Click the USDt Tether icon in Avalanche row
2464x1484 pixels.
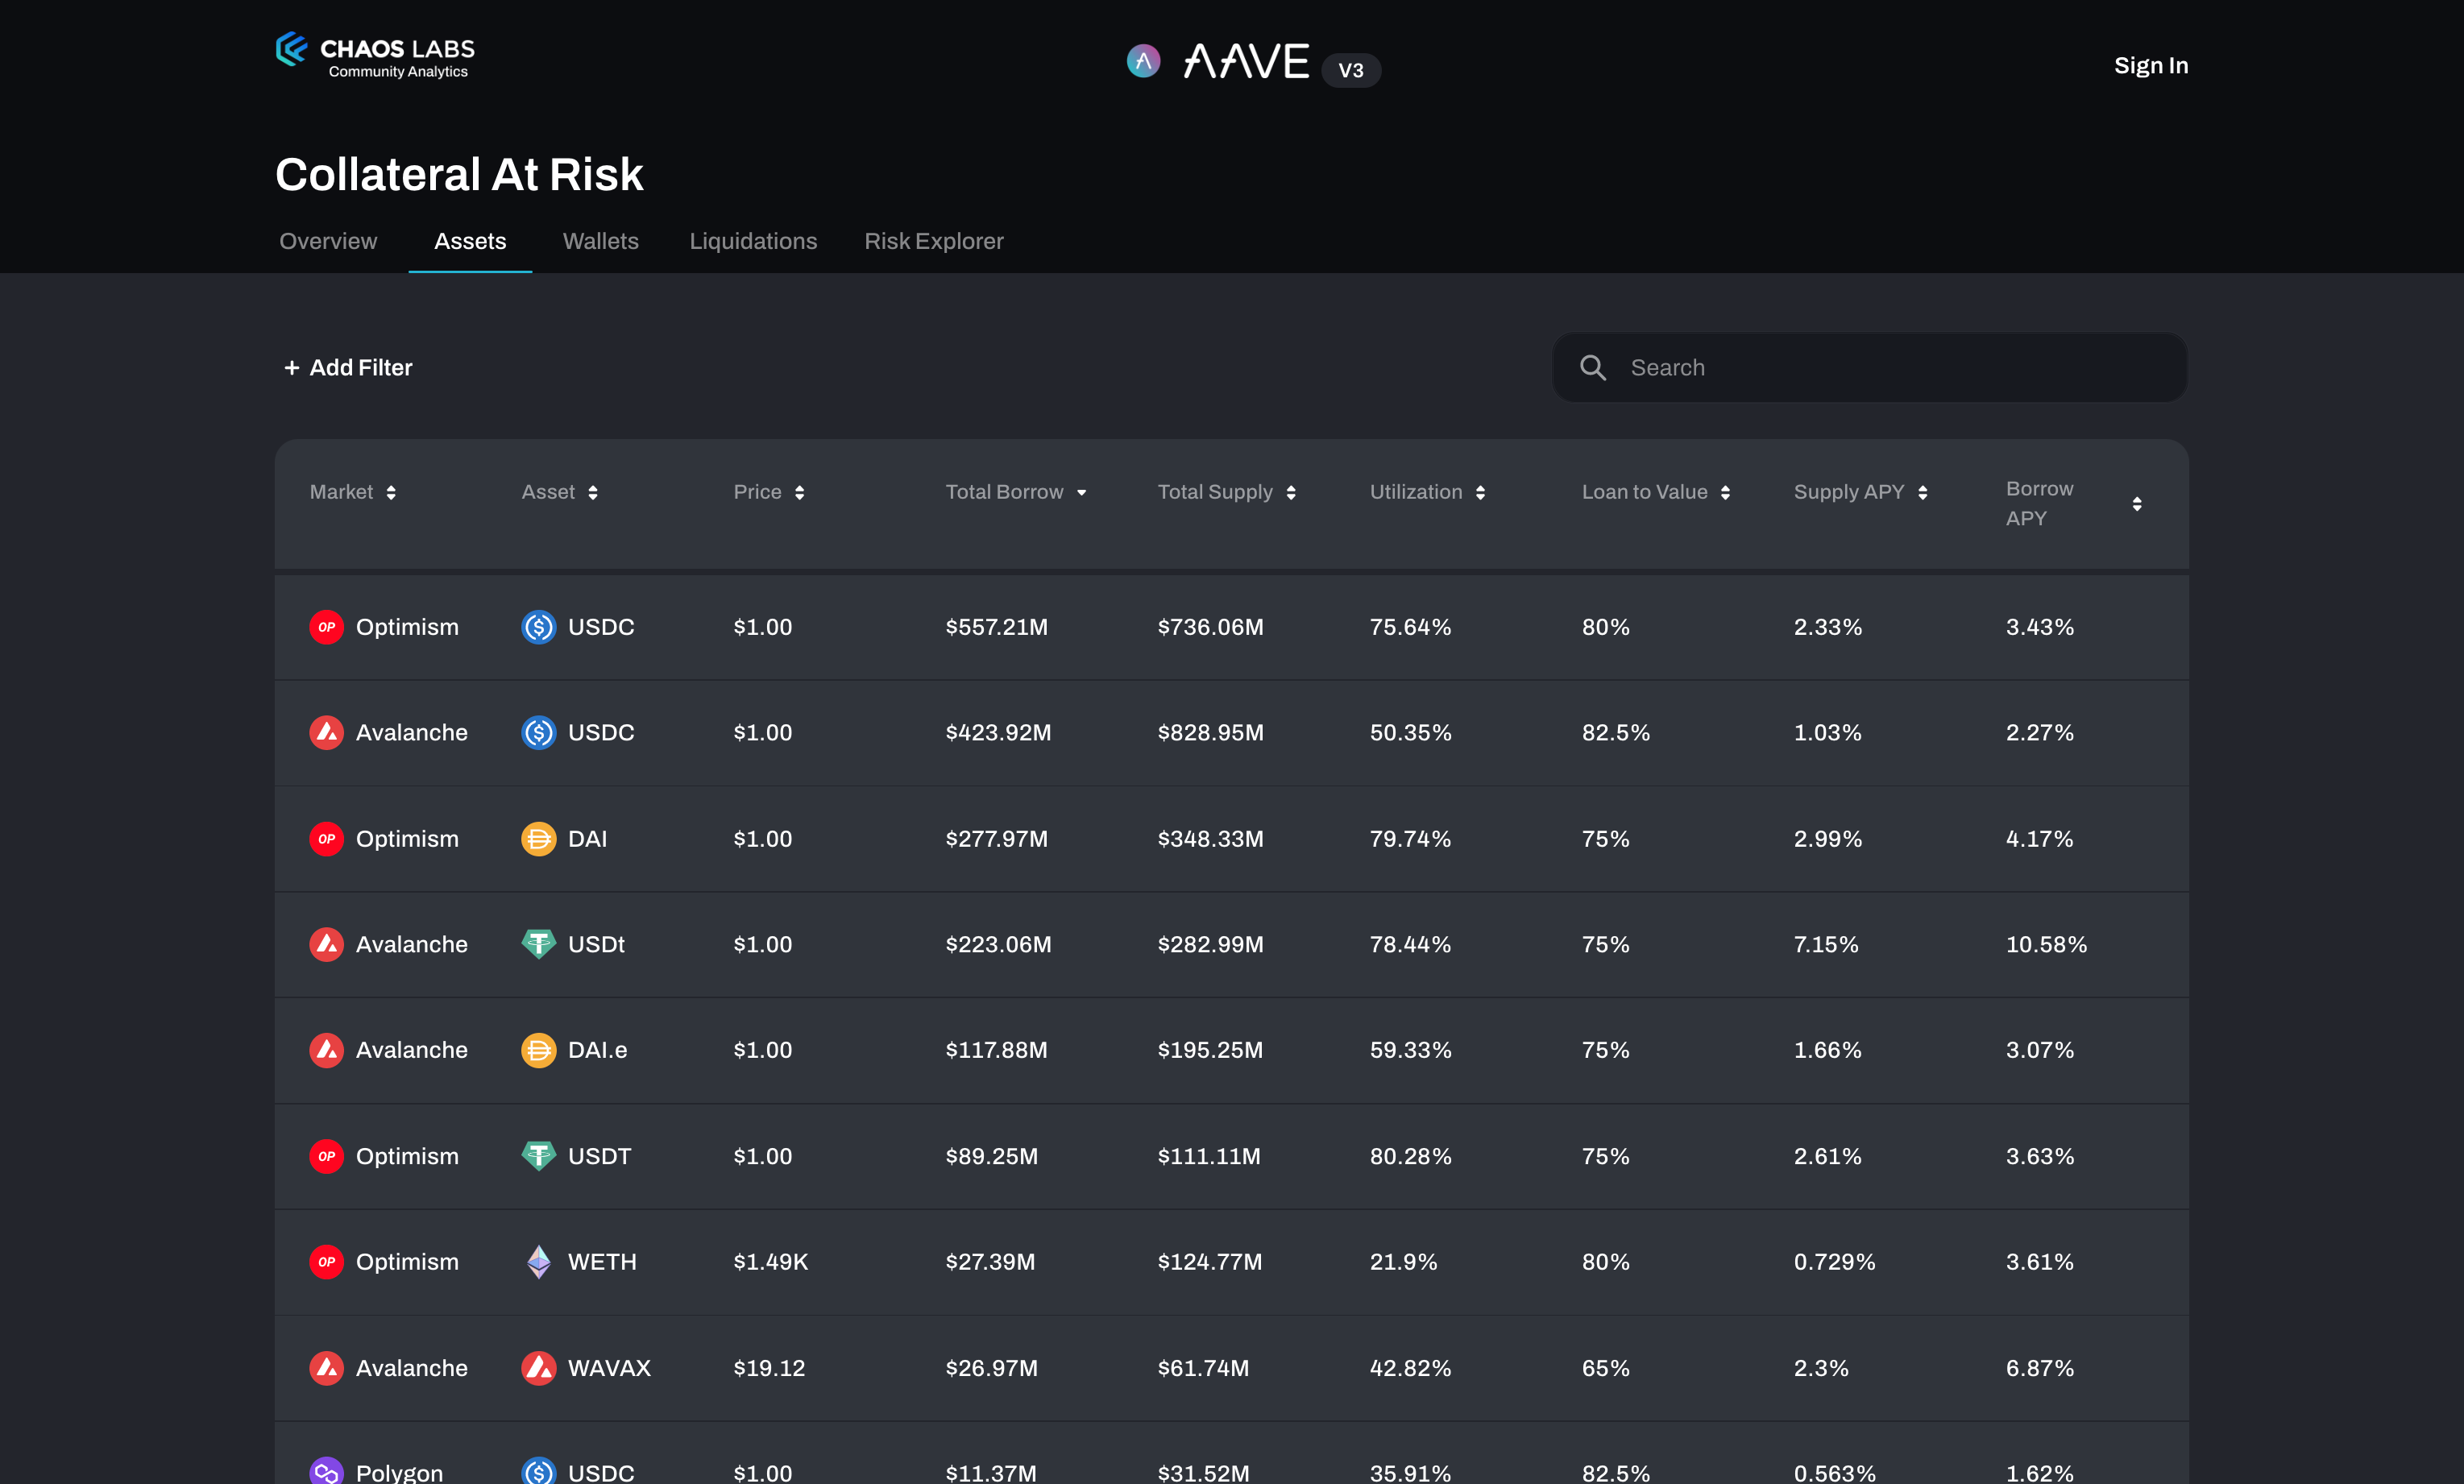pyautogui.click(x=538, y=944)
